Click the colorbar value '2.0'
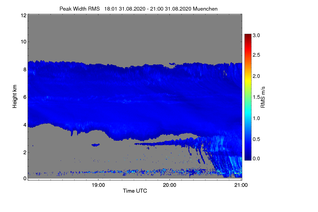The height and width of the screenshot is (212, 318). pyautogui.click(x=256, y=76)
